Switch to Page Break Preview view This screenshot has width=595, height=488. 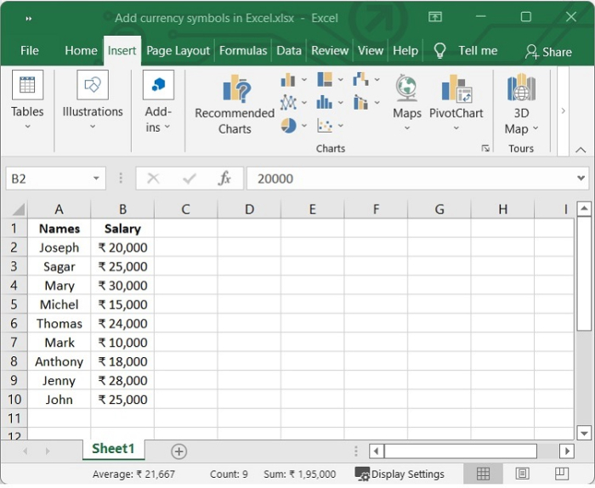point(562,474)
